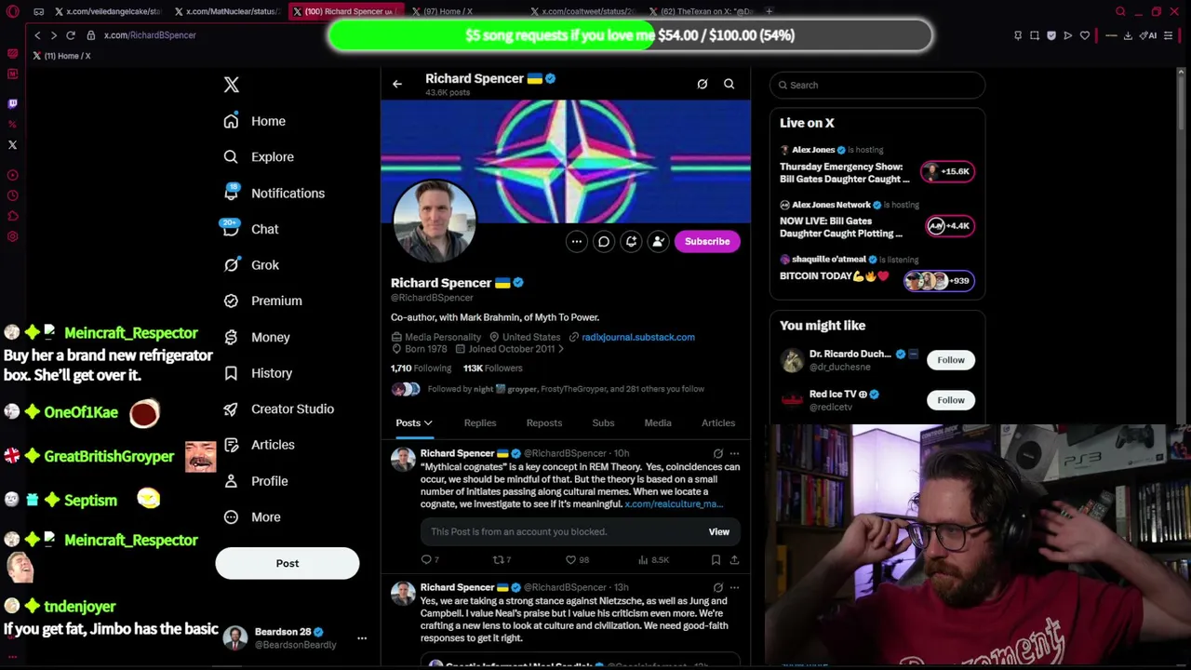The image size is (1191, 670).
Task: Click the Grok summary icon in profile header
Action: click(703, 84)
